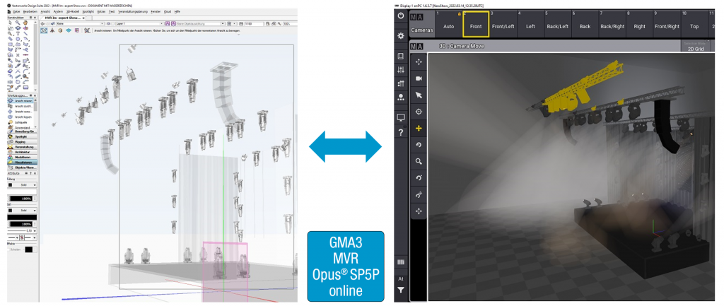This screenshot has height=306, width=724.
Task: Open the Architektur tool set
Action: point(22,152)
